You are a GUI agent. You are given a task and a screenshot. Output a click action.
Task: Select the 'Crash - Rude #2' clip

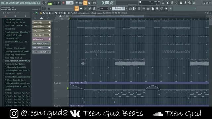[41, 48]
